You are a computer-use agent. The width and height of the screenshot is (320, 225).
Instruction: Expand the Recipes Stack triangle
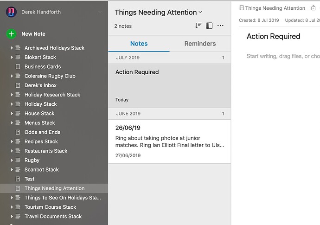click(x=12, y=141)
